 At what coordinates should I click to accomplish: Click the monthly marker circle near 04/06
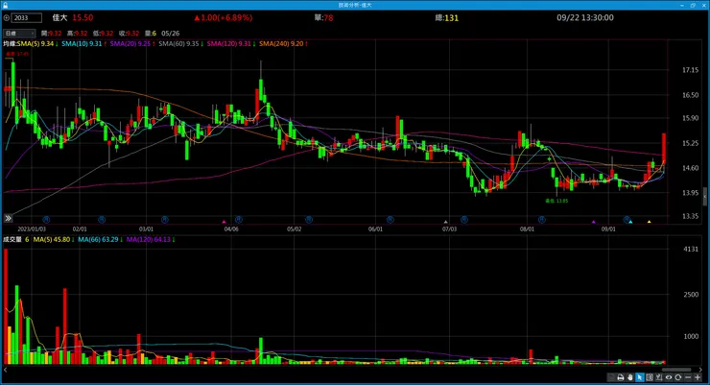239,220
